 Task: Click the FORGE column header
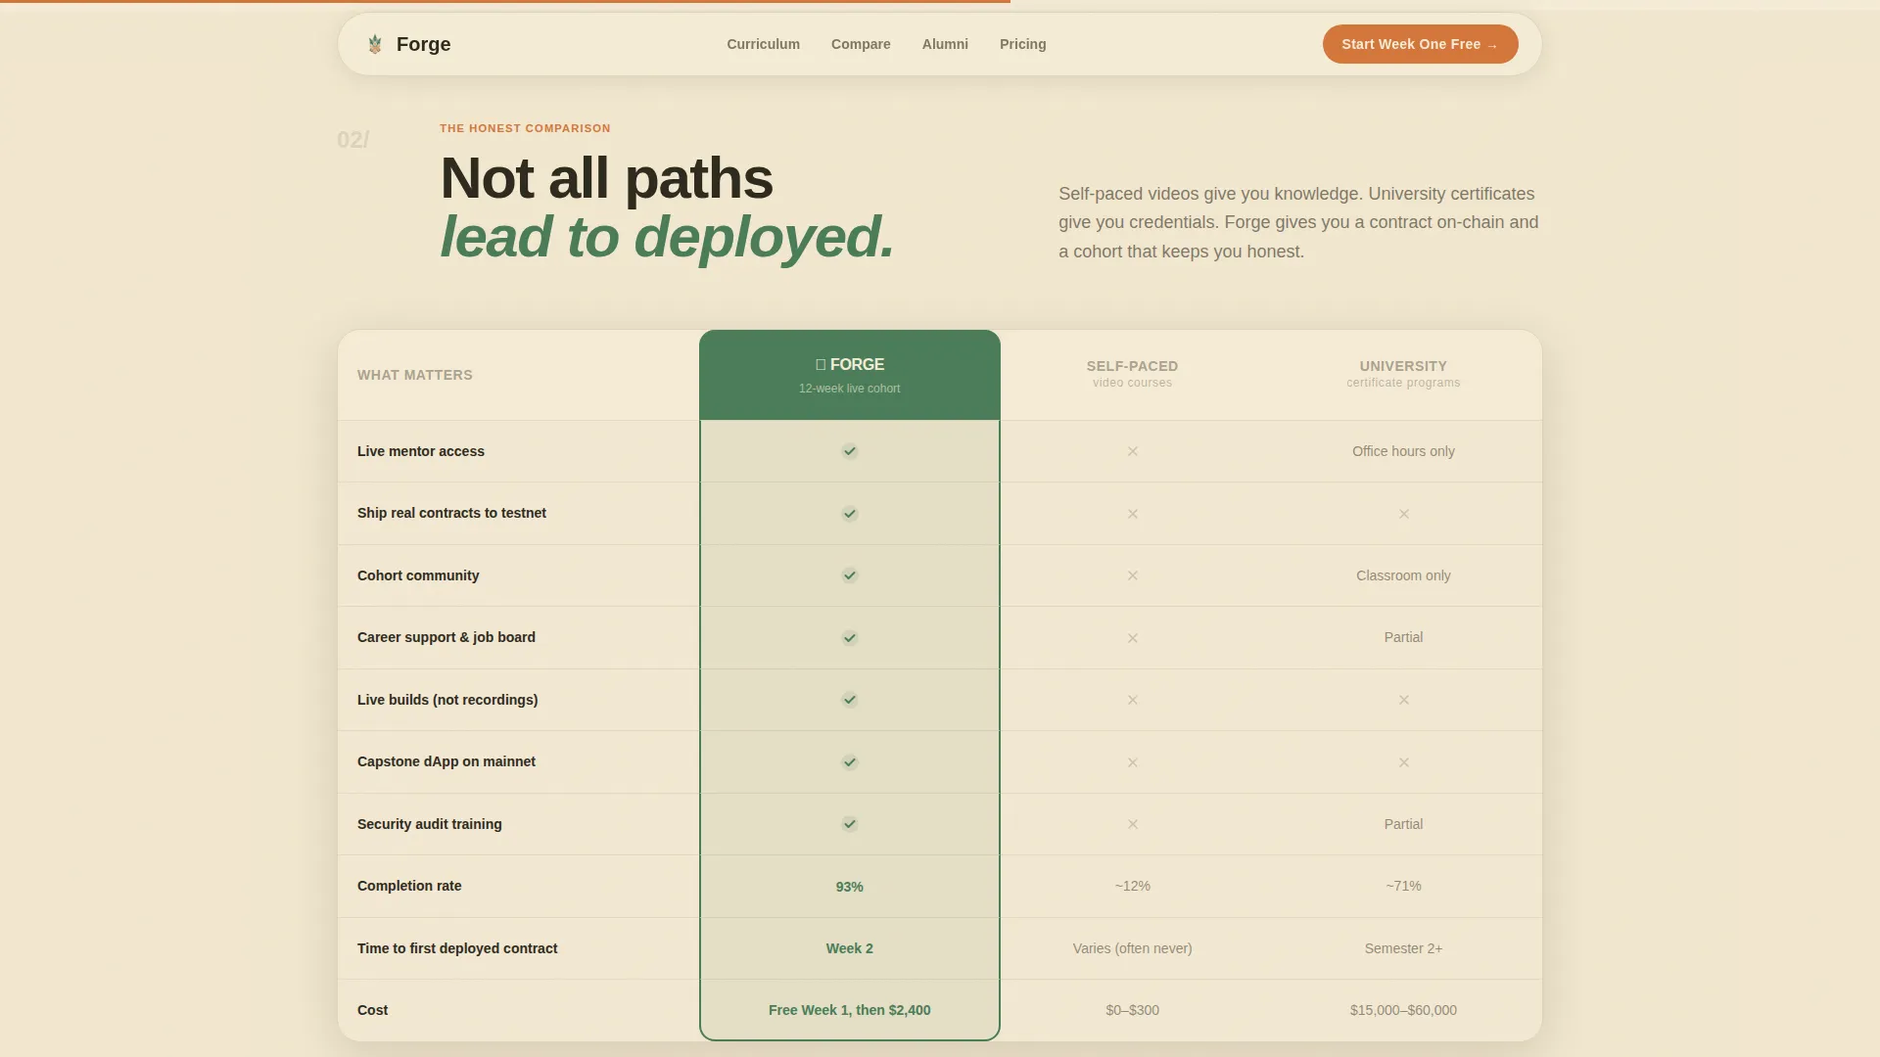[x=850, y=375]
